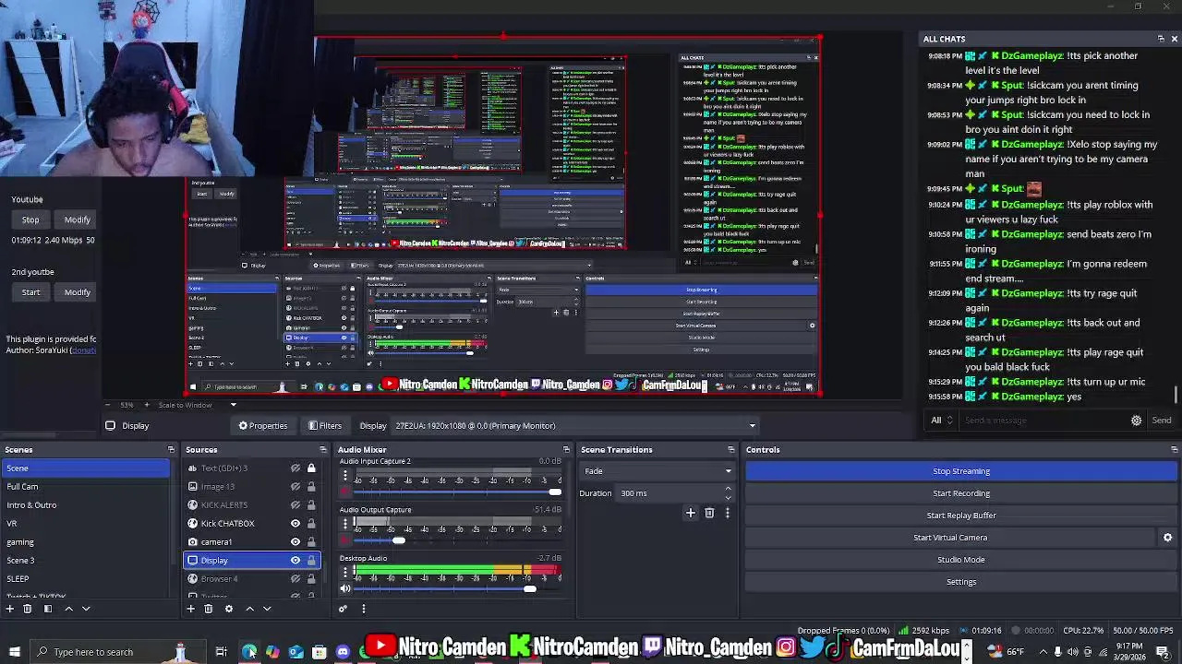Enable Studio Mode

point(960,560)
